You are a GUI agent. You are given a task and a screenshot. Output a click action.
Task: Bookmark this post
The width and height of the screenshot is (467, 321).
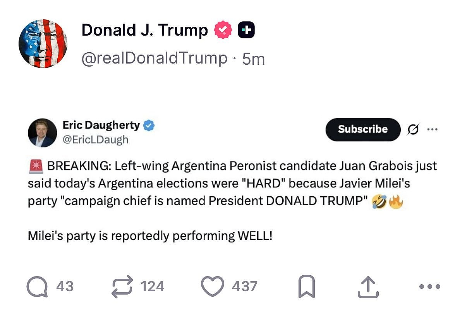[x=307, y=287]
